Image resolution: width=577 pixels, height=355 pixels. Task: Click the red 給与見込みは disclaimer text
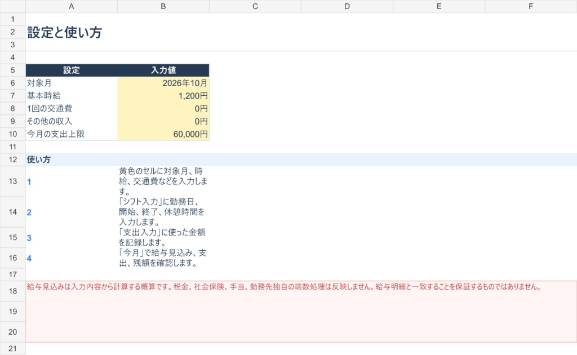284,287
